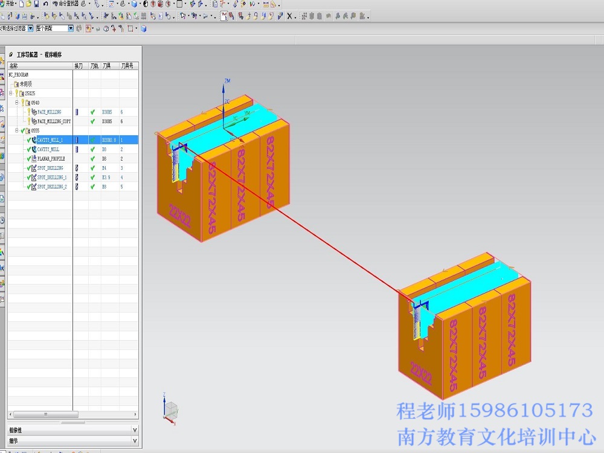Screen dimensions: 604x453
Task: Undo the last action with the arrow icon
Action: click(45, 4)
